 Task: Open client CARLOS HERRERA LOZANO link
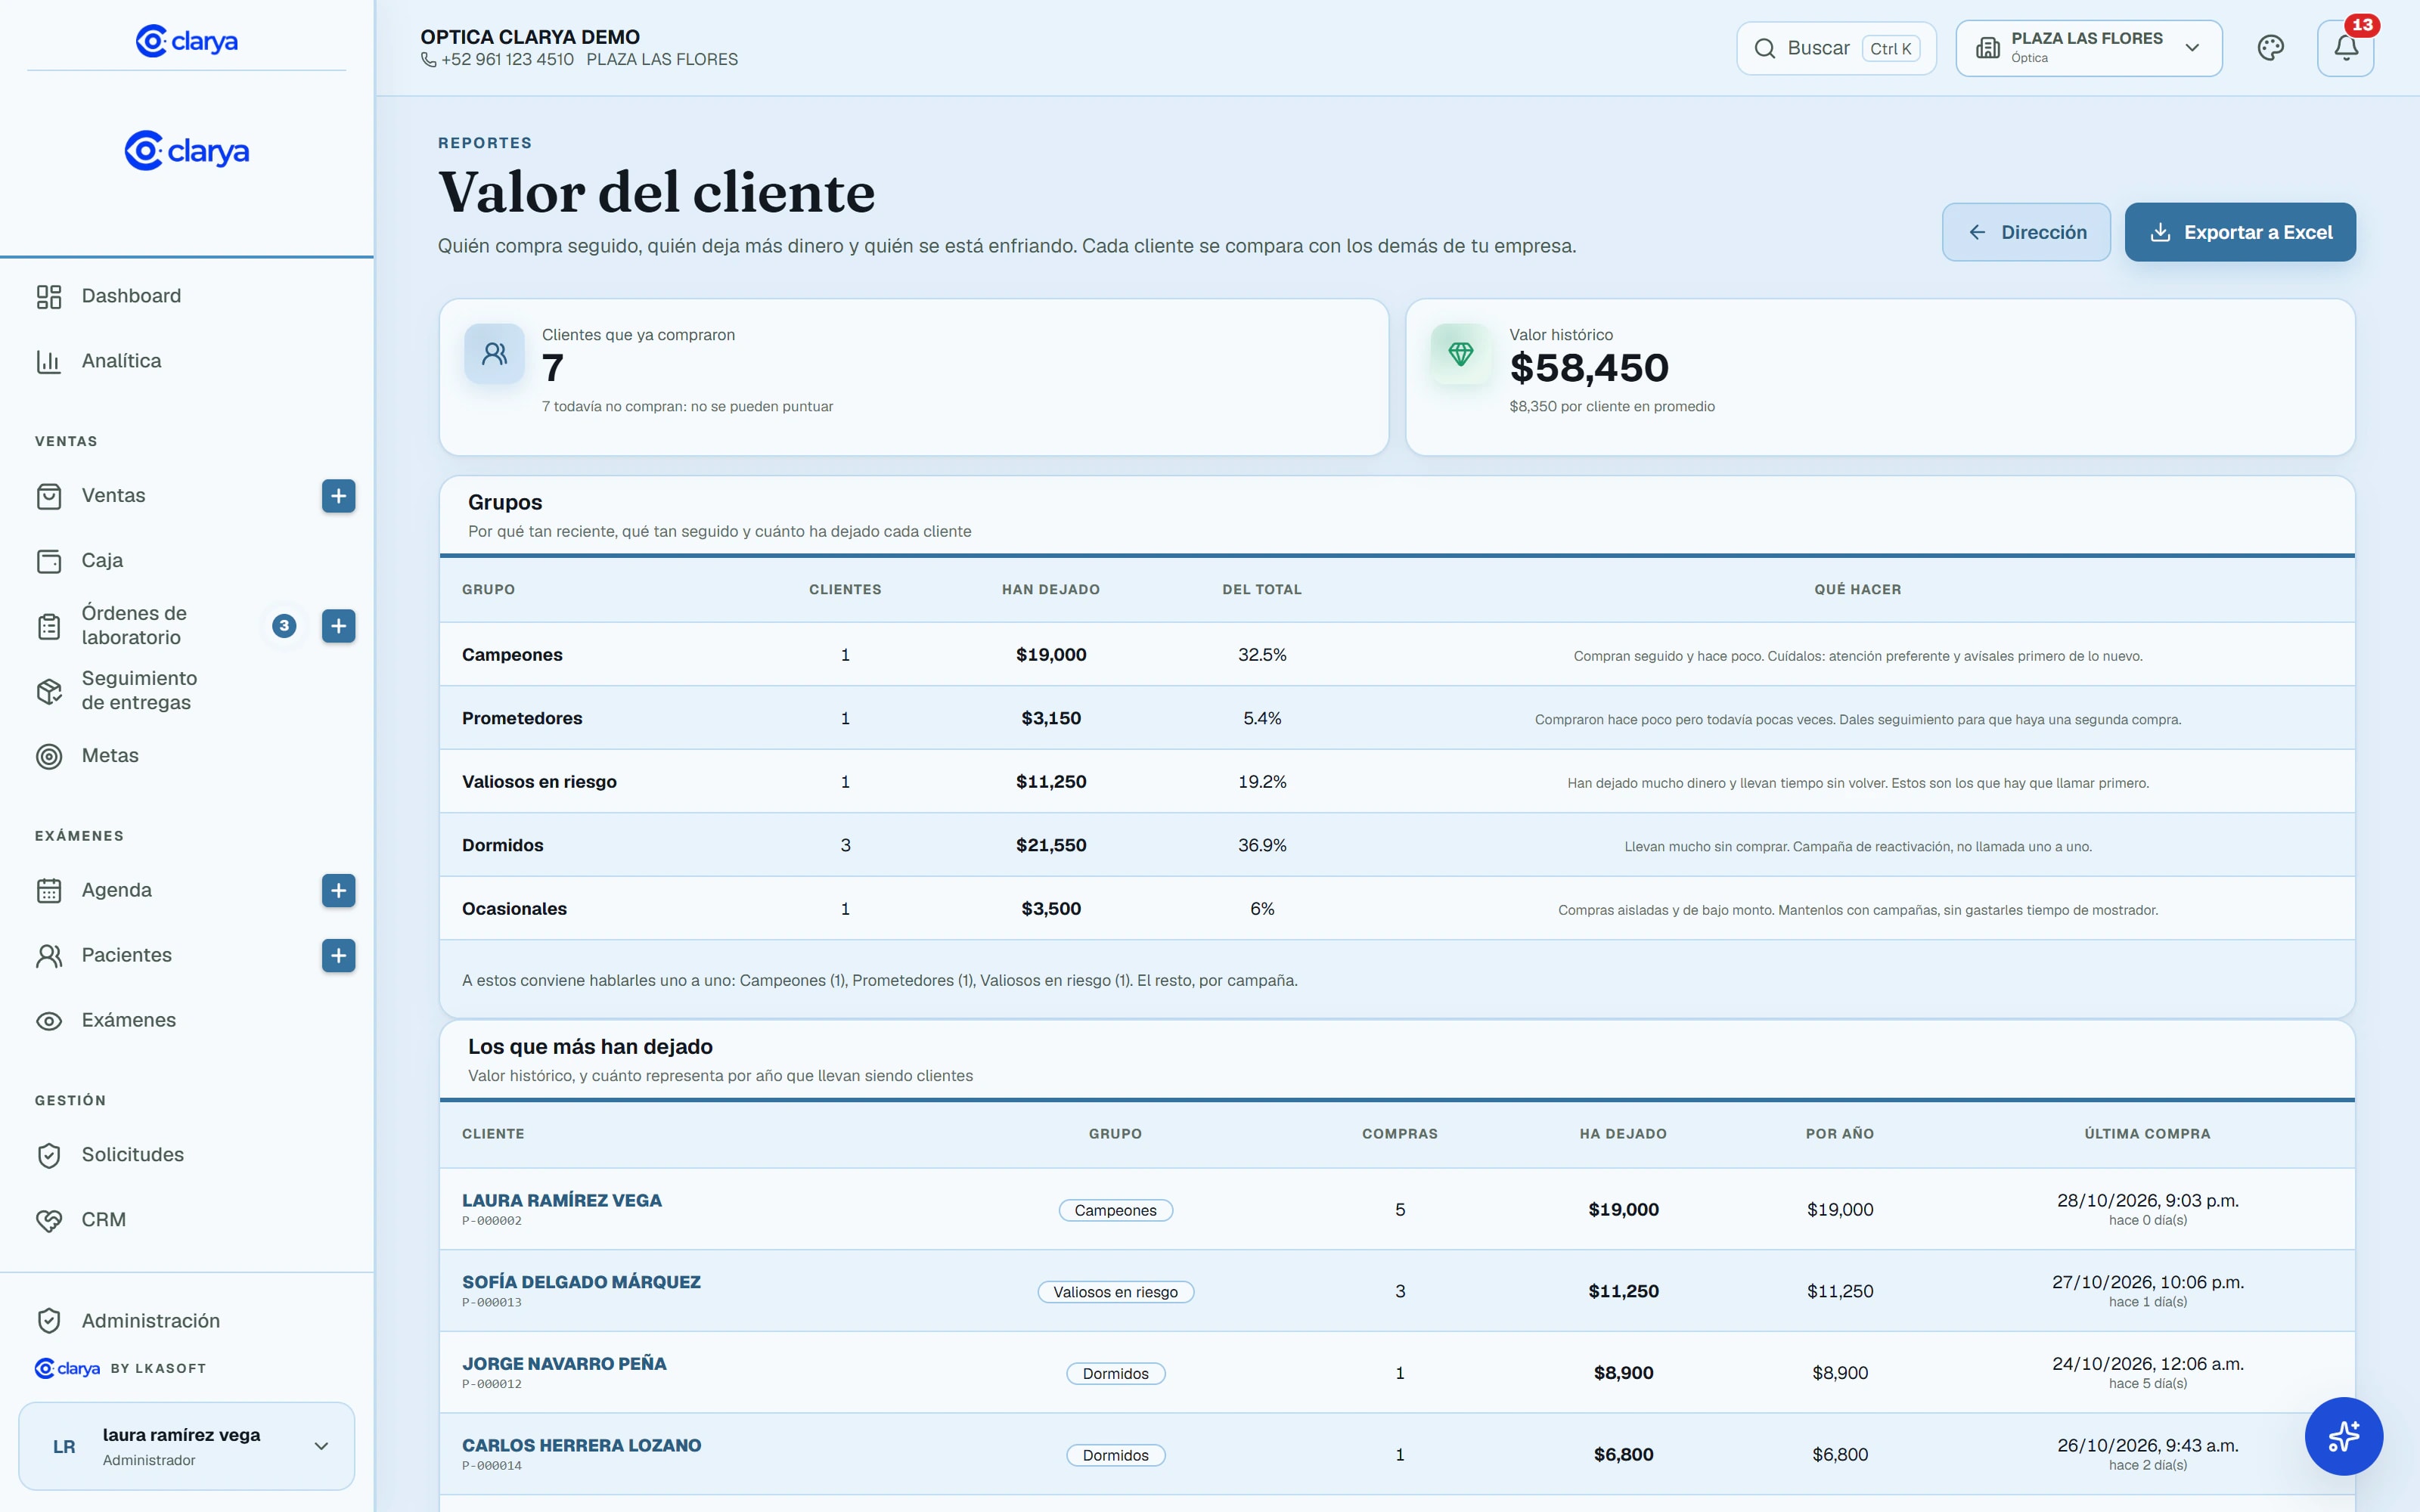[x=581, y=1446]
